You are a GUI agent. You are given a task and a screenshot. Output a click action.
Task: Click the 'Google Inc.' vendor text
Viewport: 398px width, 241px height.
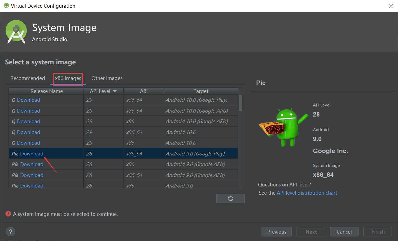coord(330,151)
